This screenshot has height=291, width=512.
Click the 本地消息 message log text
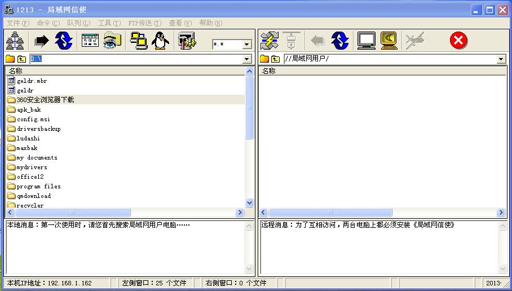pyautogui.click(x=99, y=224)
